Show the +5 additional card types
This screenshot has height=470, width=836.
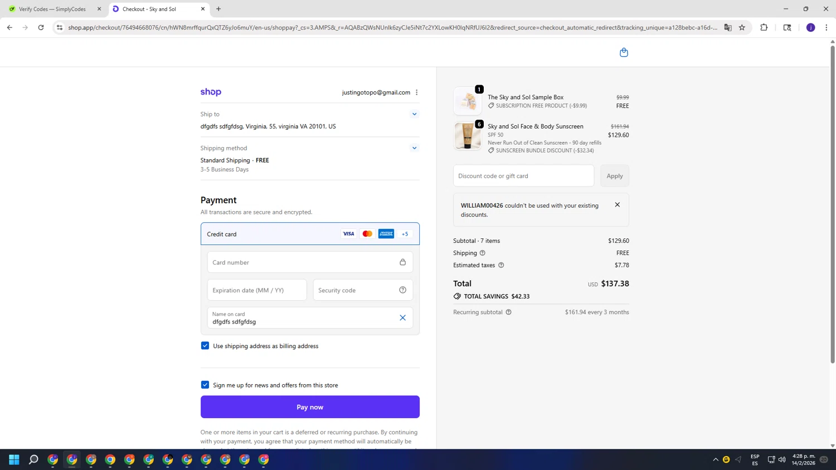click(x=405, y=234)
